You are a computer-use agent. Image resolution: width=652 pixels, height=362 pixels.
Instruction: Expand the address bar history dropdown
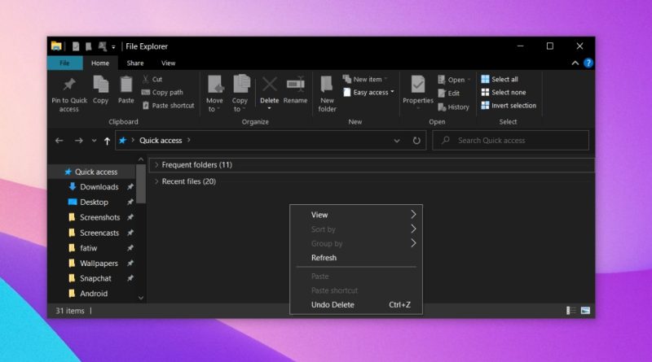(x=397, y=141)
